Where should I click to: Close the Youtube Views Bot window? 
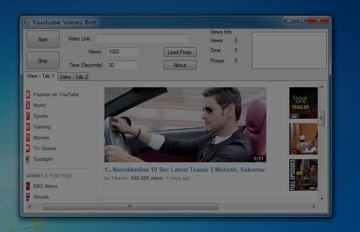pos(318,20)
